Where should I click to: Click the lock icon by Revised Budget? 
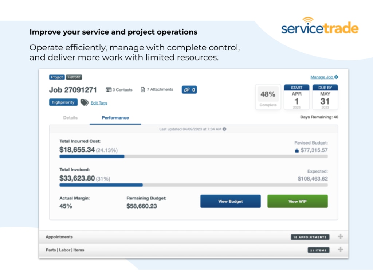click(x=297, y=150)
